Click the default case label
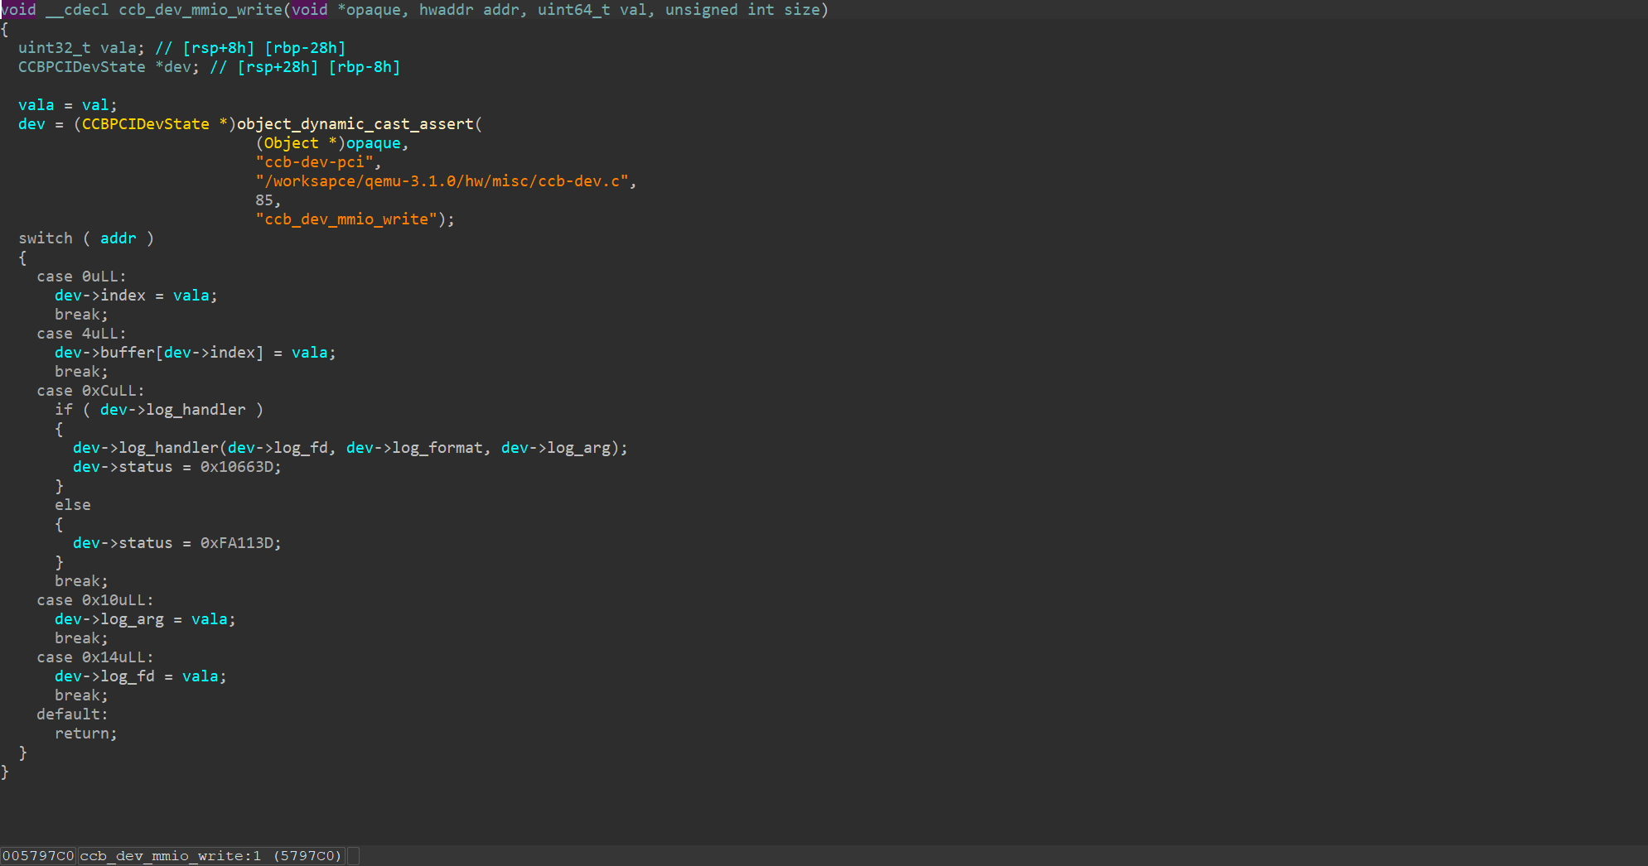Screen dimensions: 1648x866 [71, 714]
